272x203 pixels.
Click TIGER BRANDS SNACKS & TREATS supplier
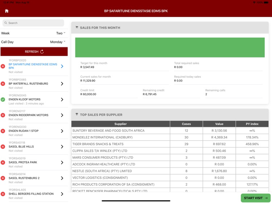[x=98, y=144]
